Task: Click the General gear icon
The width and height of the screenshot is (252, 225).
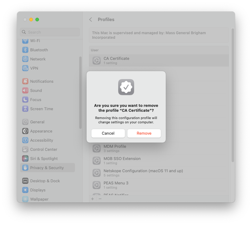Action: pyautogui.click(x=25, y=122)
